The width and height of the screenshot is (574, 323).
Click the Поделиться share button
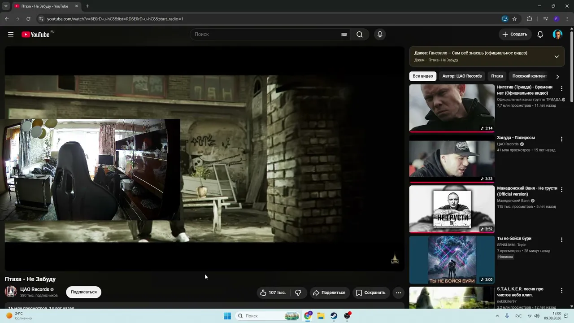(x=330, y=292)
